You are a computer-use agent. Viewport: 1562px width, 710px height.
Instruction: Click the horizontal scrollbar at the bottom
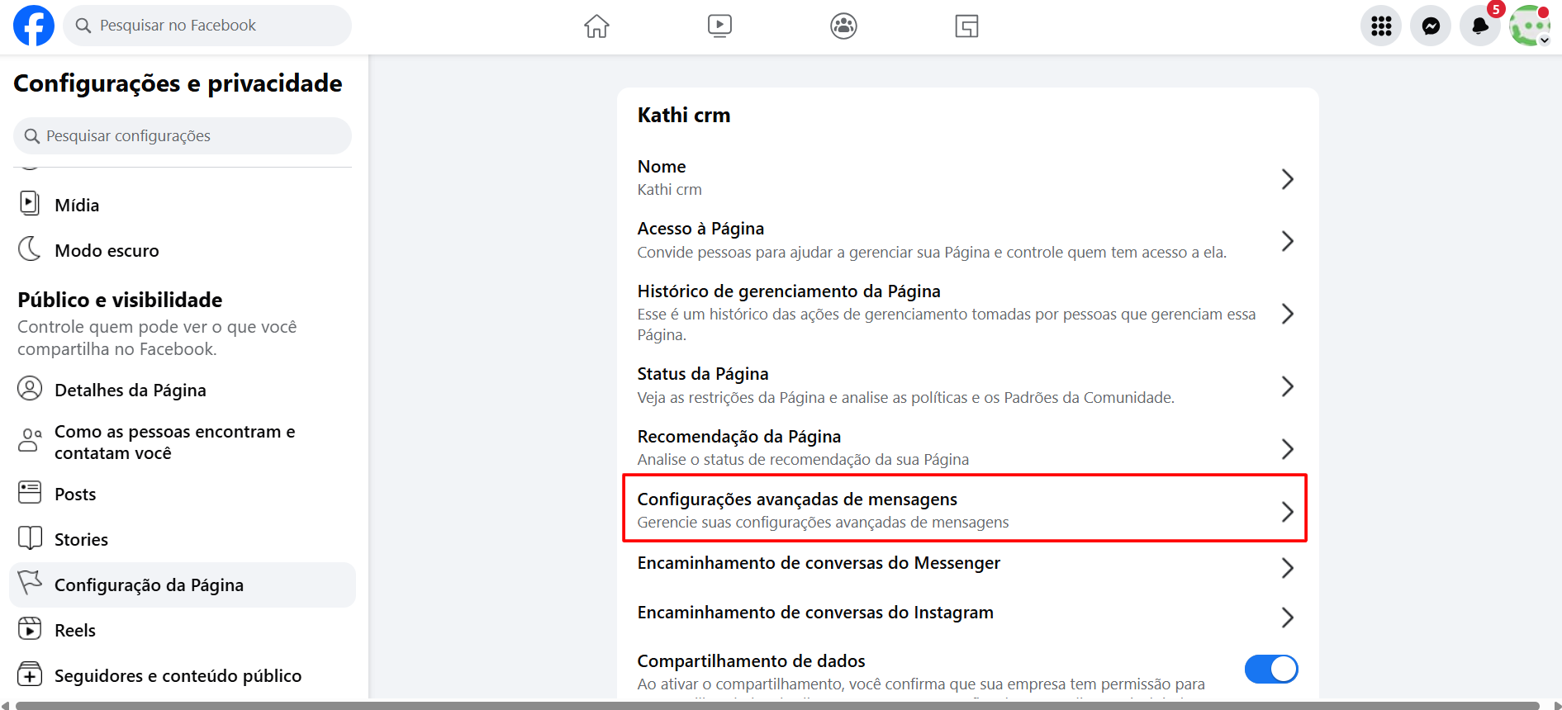(776, 705)
